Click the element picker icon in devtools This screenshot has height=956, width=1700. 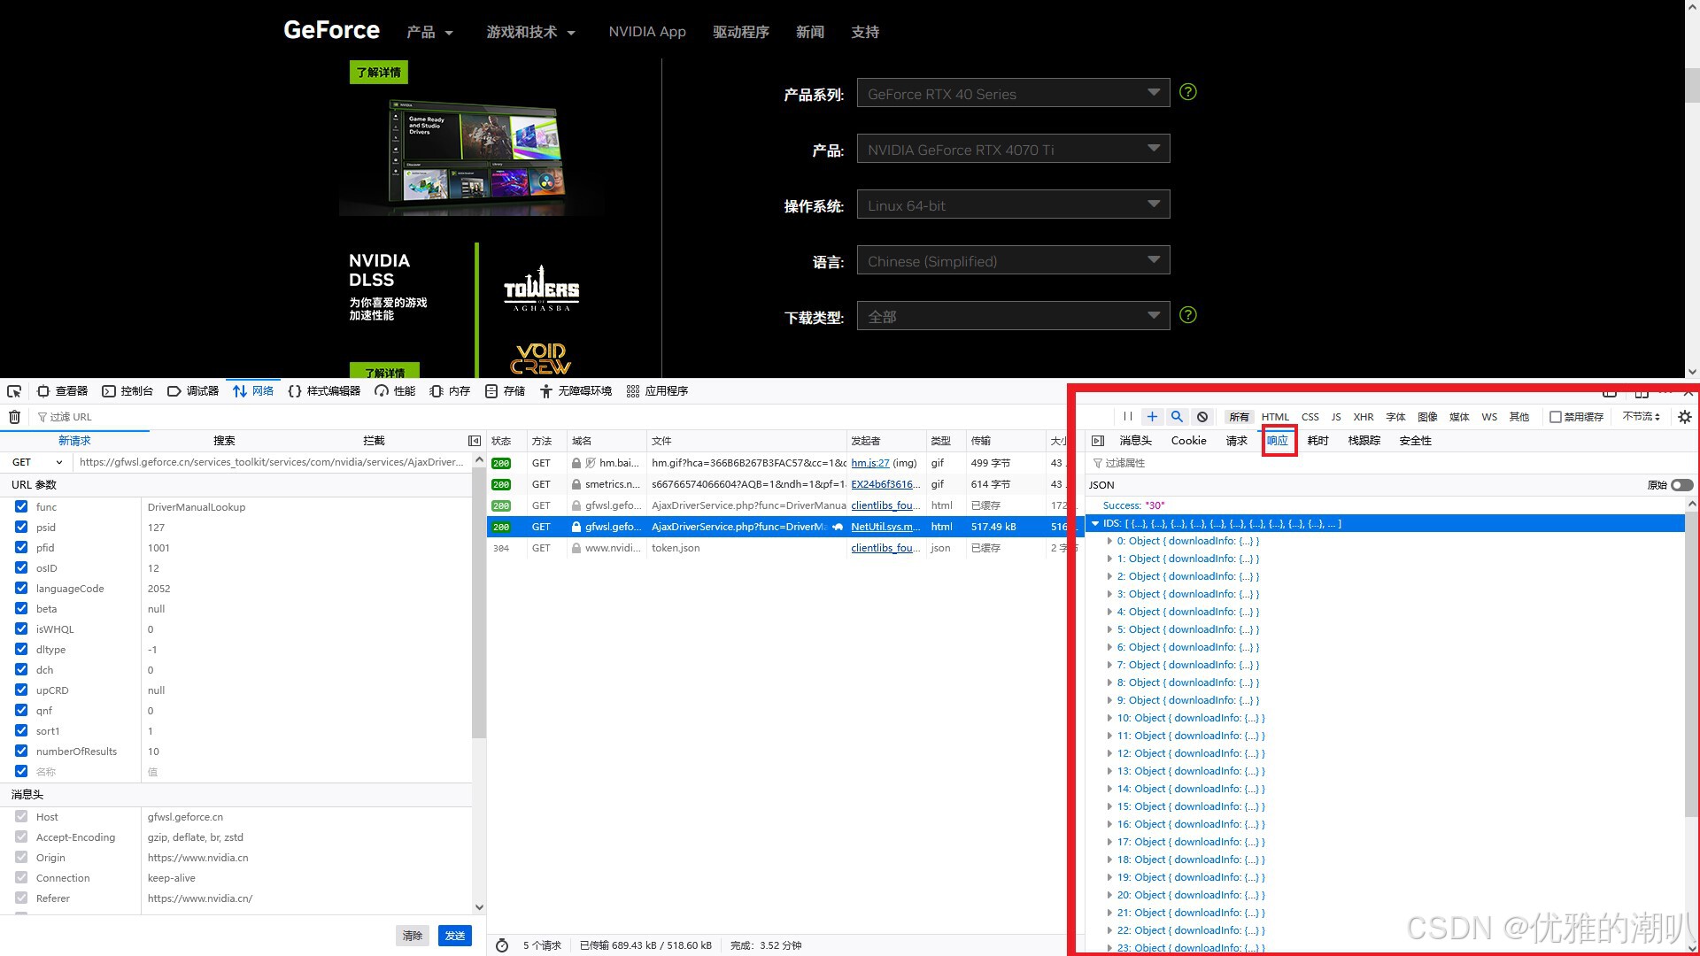pos(14,391)
